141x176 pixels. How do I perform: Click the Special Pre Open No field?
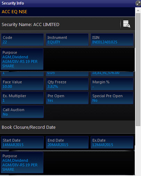[112, 98]
